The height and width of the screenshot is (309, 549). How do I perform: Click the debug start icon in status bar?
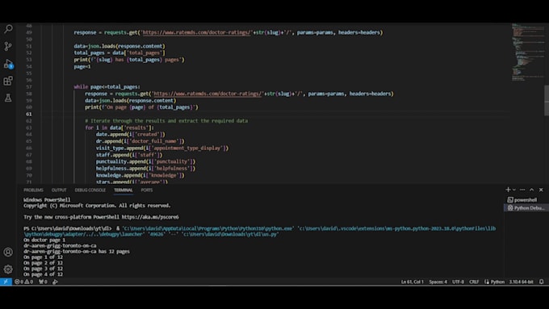tap(55, 282)
